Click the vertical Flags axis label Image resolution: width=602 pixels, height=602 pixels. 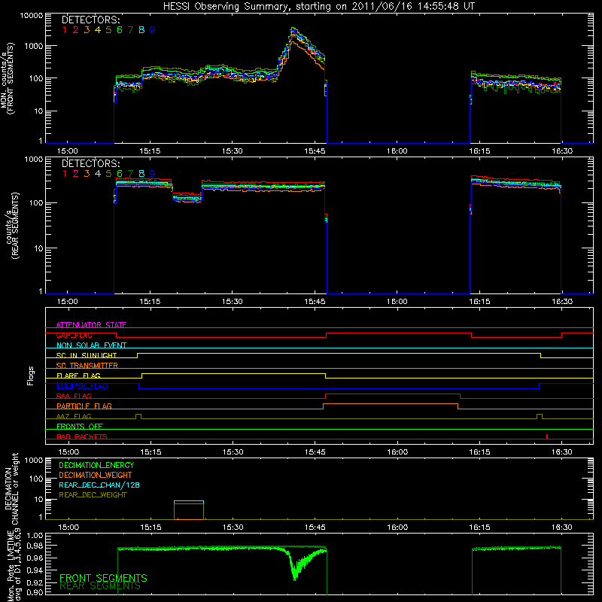(31, 375)
